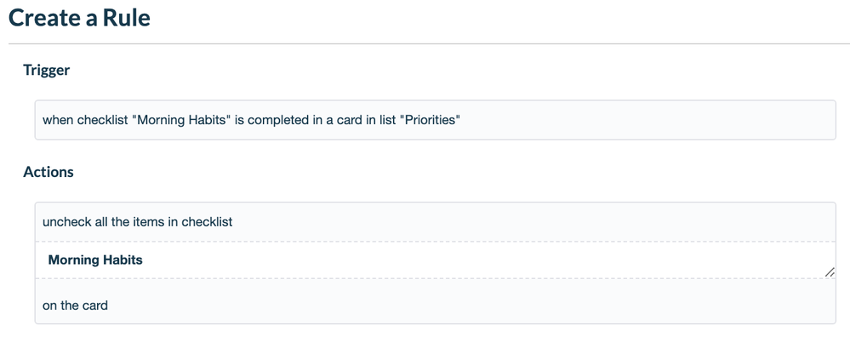The image size is (850, 348).
Task: Click the "Create a Rule" heading
Action: pos(79,18)
